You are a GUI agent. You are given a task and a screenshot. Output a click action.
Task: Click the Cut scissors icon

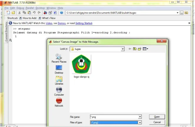19,13
